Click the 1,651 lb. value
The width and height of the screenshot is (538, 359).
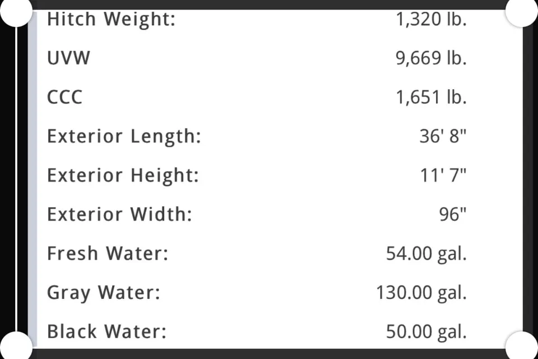click(x=432, y=97)
